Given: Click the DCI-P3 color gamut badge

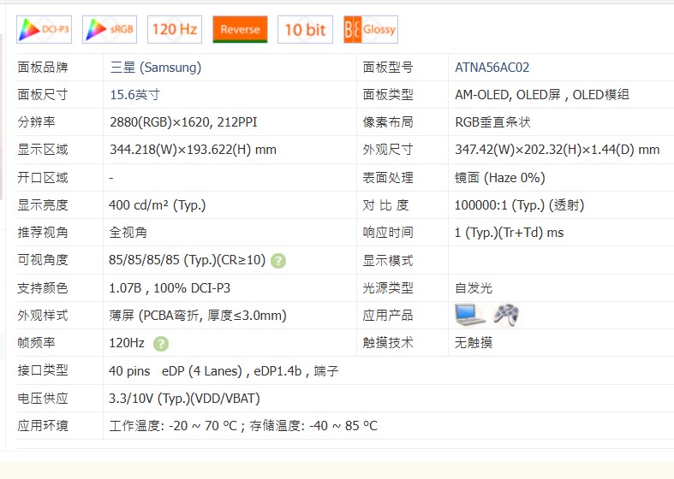Looking at the screenshot, I should tap(45, 29).
